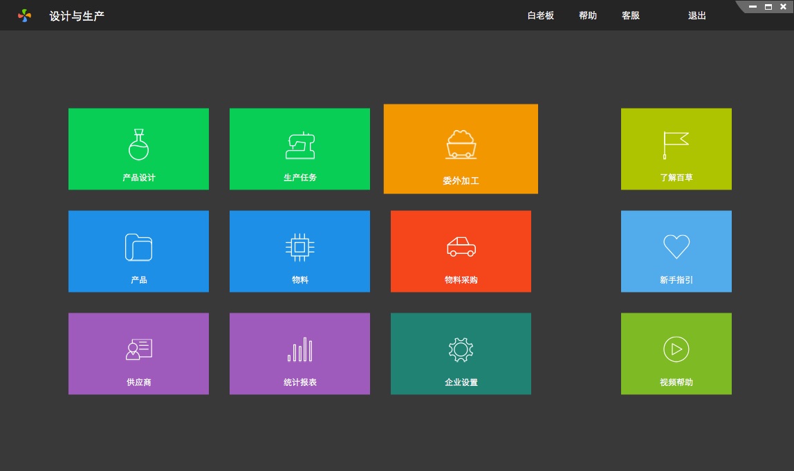The image size is (794, 471).
Task: Open the 白老板 user menu
Action: point(540,15)
